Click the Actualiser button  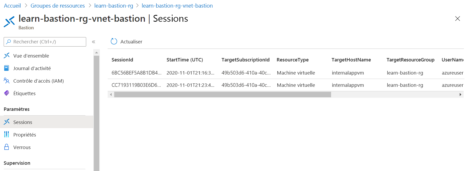[x=126, y=41]
